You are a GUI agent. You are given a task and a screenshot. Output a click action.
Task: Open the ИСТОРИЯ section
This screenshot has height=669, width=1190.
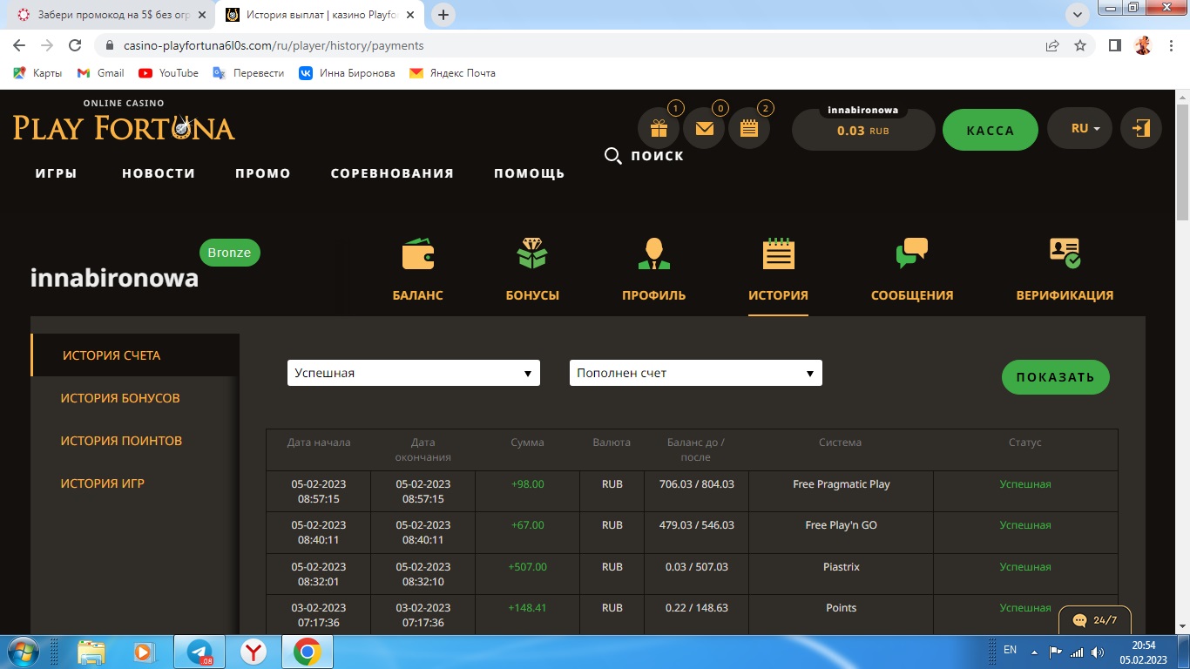778,269
